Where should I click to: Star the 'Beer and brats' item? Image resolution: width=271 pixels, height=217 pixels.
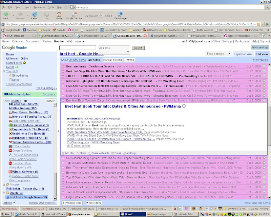[63, 66]
